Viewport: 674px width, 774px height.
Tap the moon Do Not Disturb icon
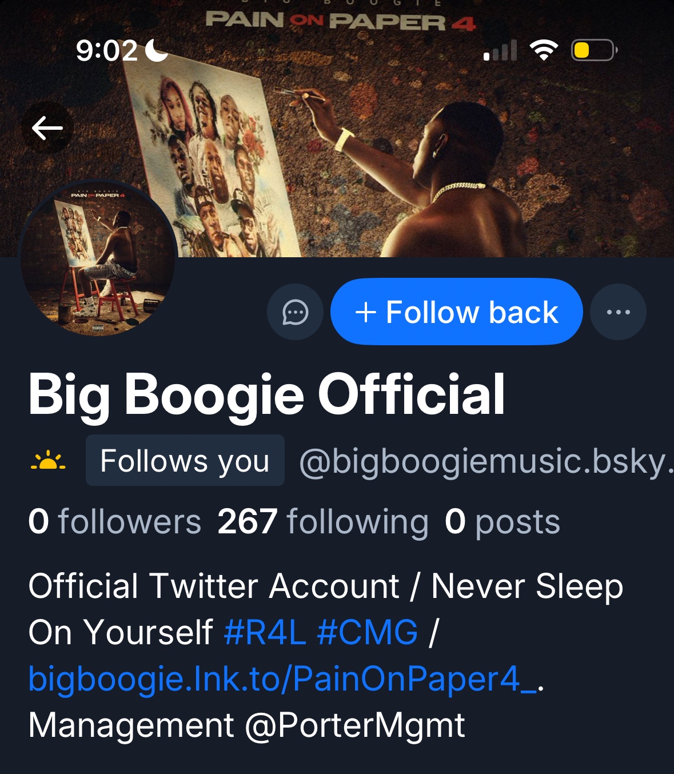(x=156, y=50)
